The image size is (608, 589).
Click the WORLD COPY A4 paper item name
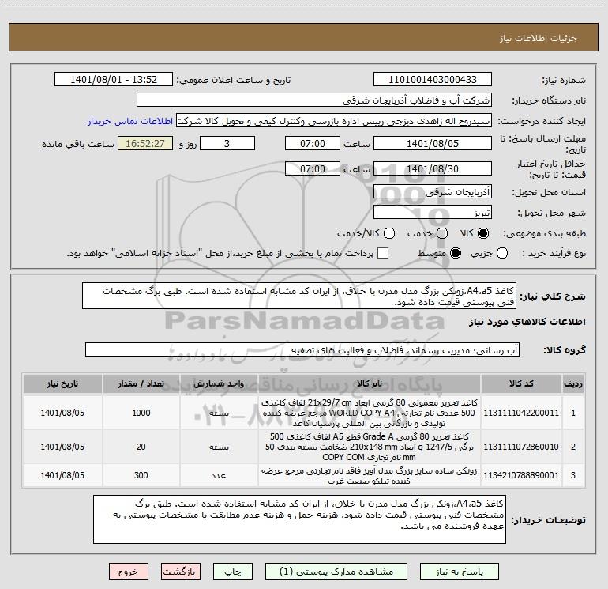[x=370, y=413]
